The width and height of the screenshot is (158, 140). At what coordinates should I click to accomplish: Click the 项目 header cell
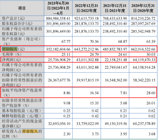(22, 8)
